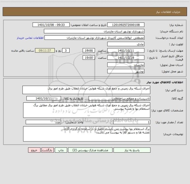
Task: Click the پاسخ به نیاز button
Action: [x=132, y=150]
